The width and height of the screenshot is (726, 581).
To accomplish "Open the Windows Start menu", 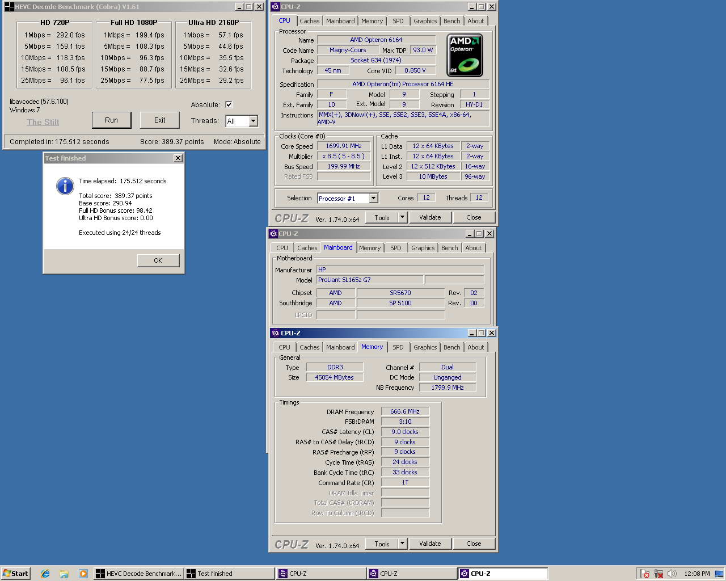I will 15,574.
